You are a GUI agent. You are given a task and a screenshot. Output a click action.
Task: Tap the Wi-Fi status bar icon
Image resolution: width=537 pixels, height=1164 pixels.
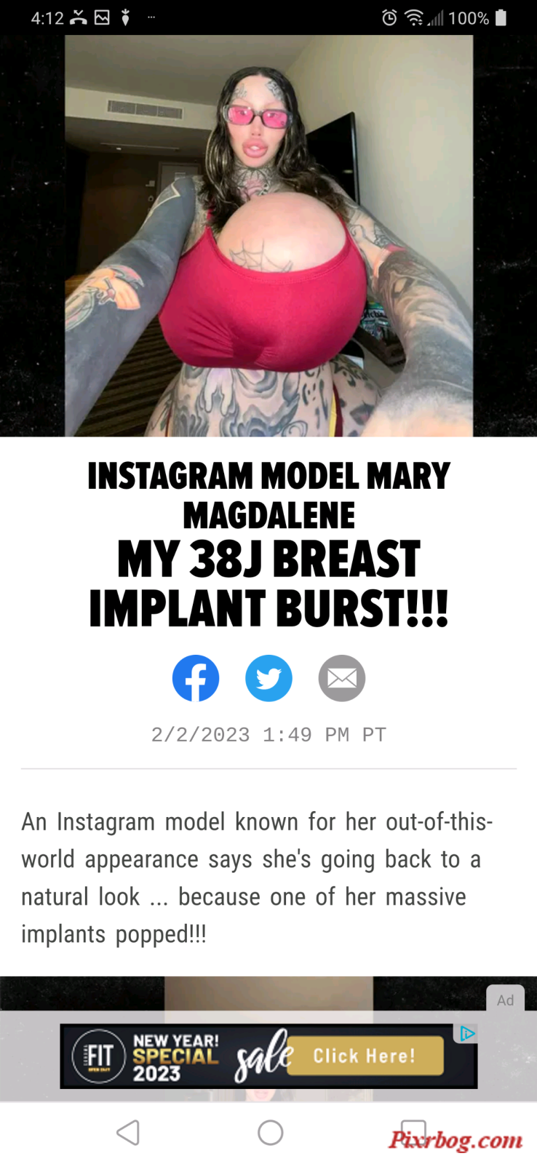coord(414,18)
